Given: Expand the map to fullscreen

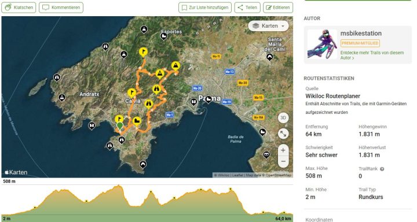Looking at the screenshot, I should pyautogui.click(x=283, y=134).
